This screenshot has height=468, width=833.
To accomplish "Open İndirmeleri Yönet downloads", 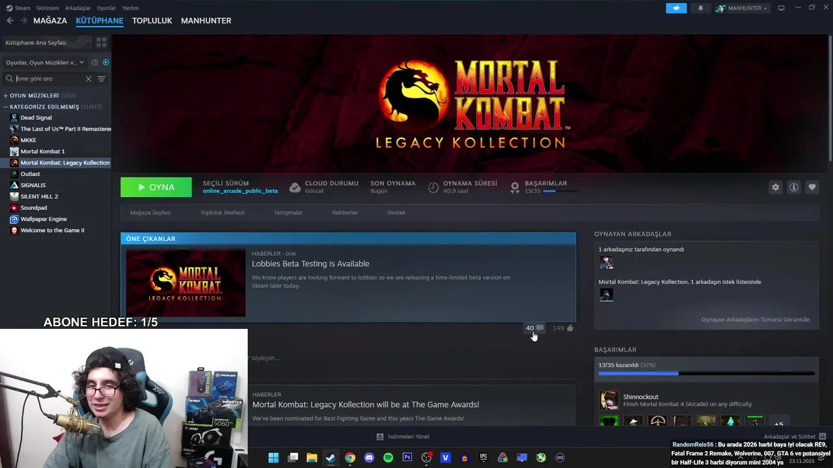I will [403, 437].
